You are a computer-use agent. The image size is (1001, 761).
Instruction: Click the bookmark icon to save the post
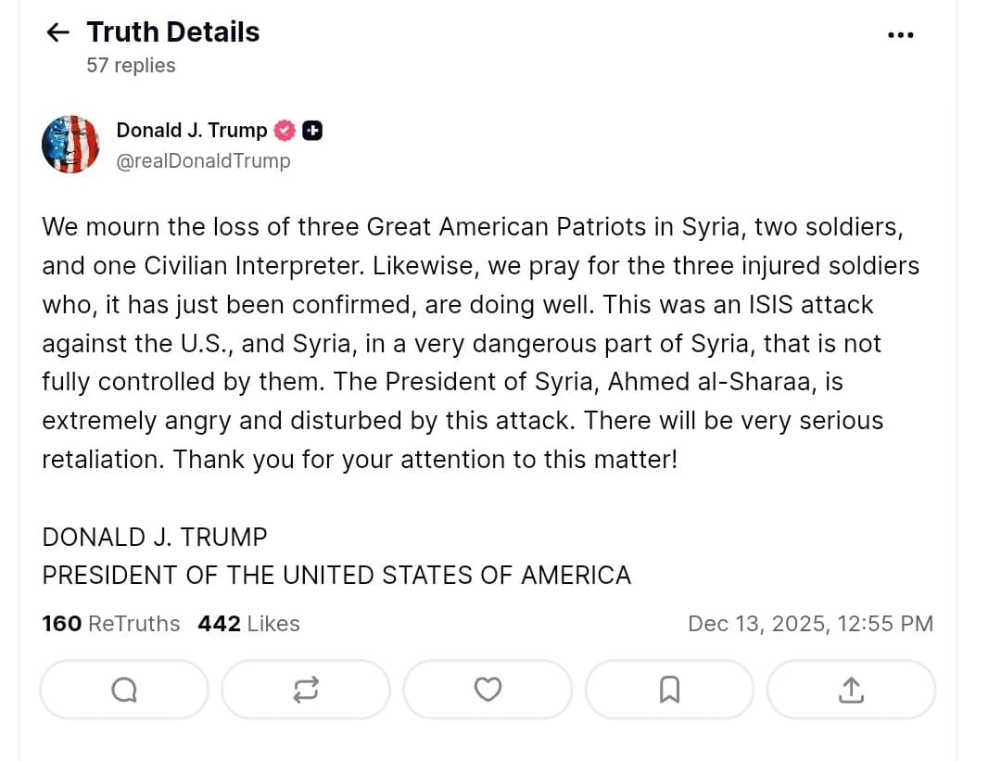click(x=669, y=690)
